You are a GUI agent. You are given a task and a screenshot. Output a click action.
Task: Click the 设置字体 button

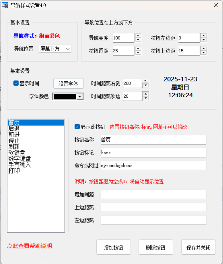coord(68,84)
